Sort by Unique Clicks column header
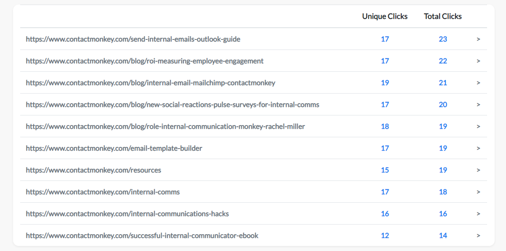This screenshot has height=251, width=506. (385, 16)
